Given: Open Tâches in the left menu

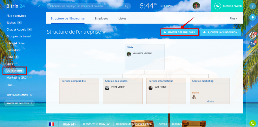Looking at the screenshot, I should tap(11, 23).
